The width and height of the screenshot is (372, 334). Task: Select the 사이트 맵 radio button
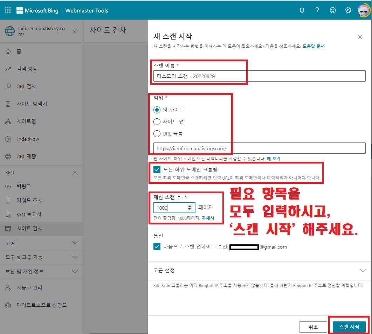pos(157,122)
